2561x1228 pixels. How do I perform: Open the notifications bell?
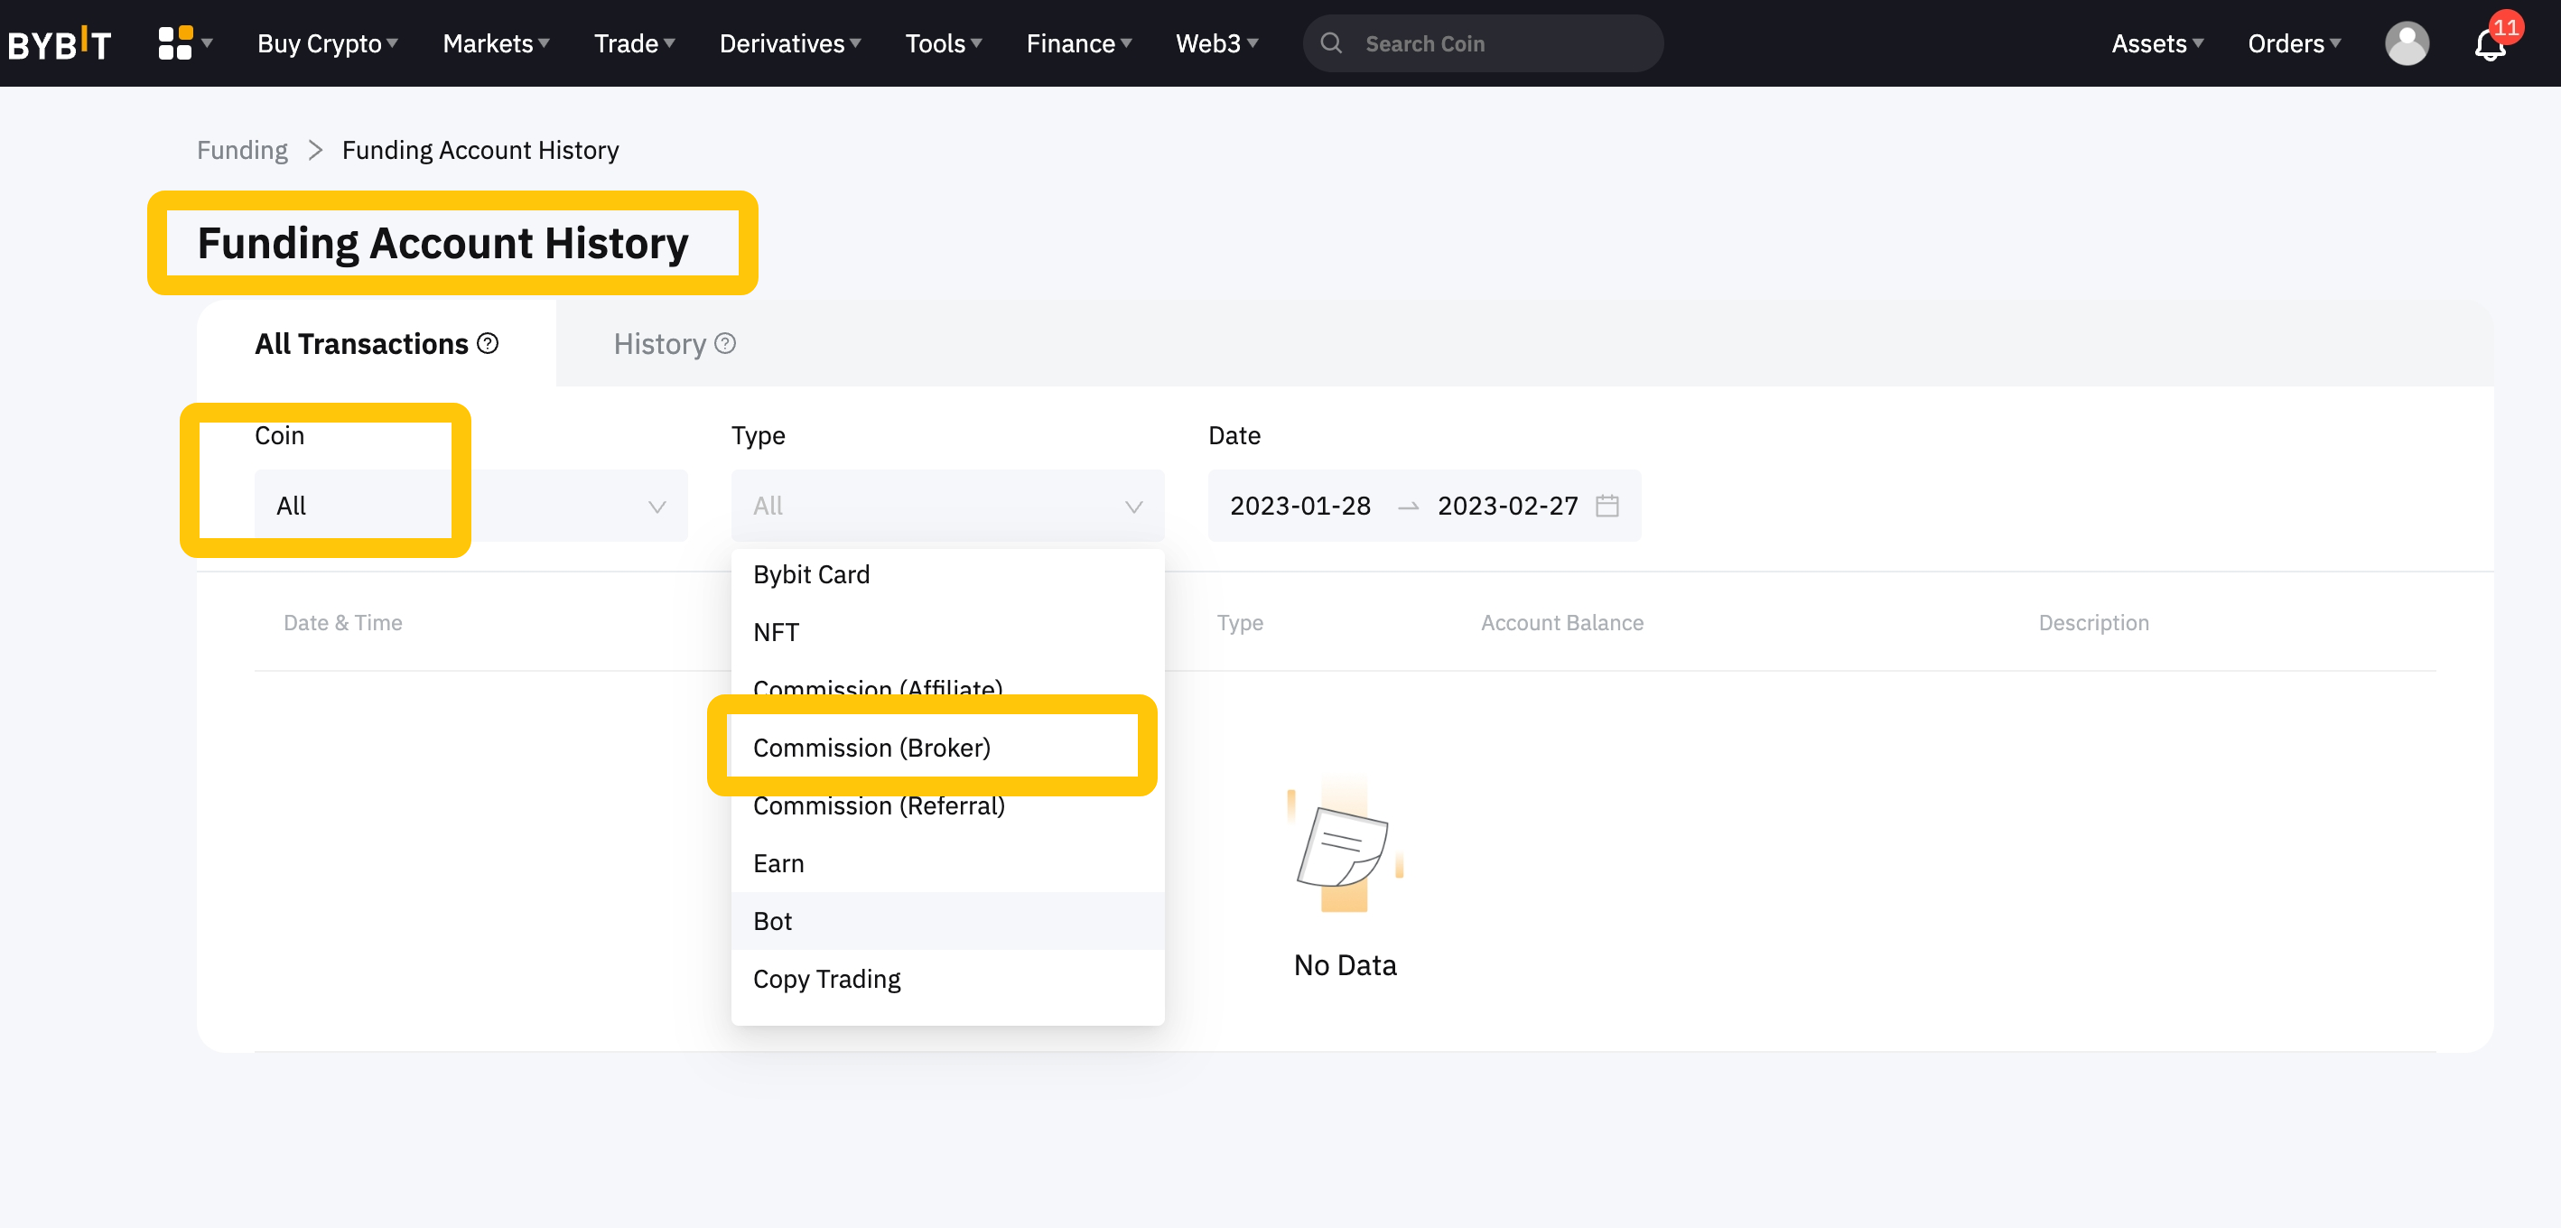tap(2489, 46)
